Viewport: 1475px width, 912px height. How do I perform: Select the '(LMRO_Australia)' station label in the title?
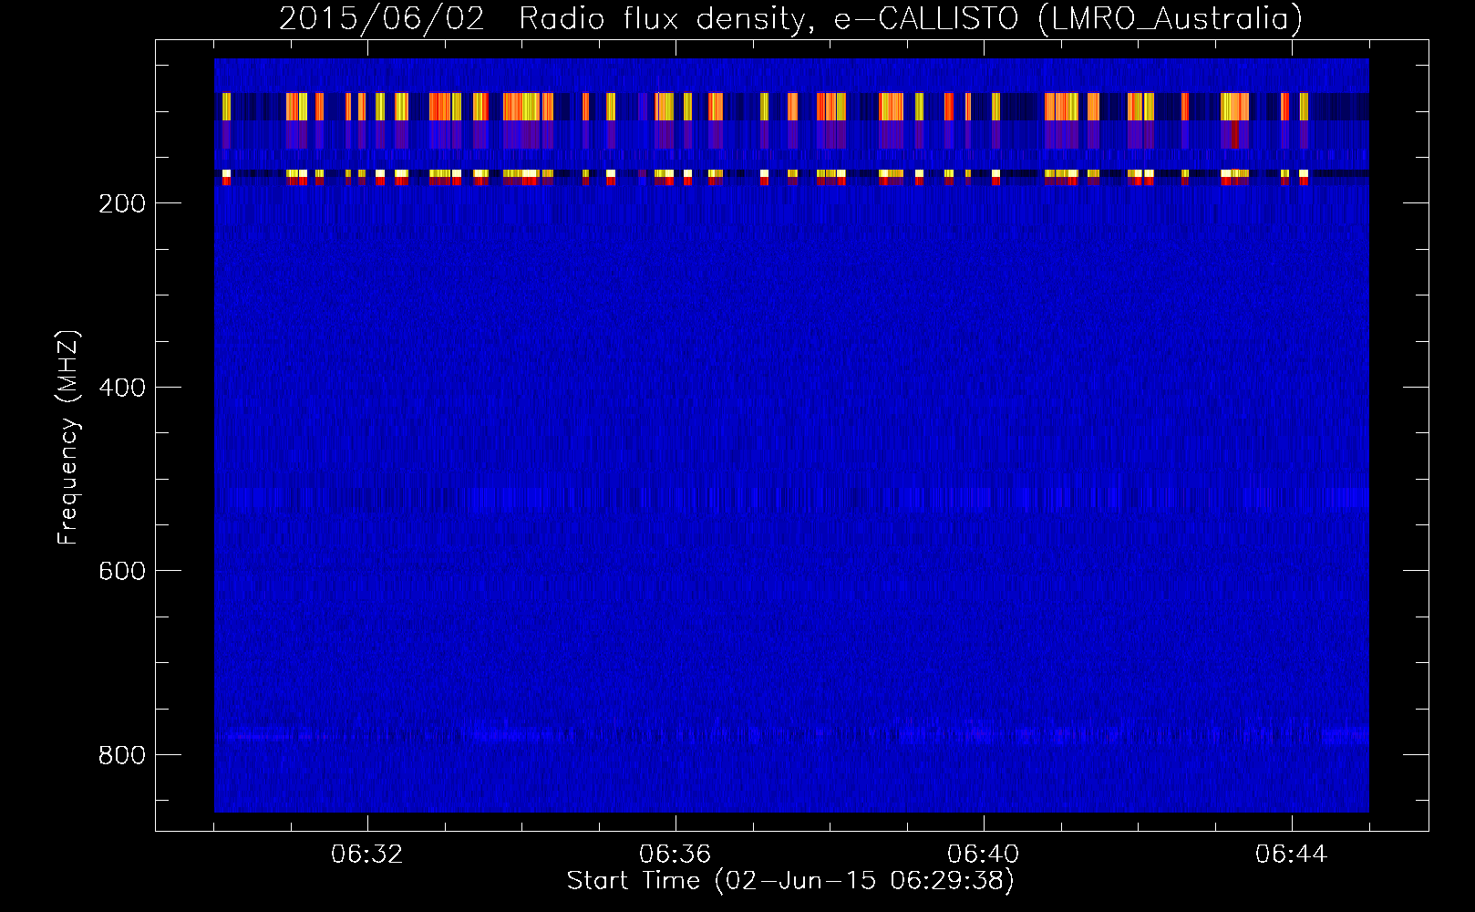pyautogui.click(x=1171, y=18)
